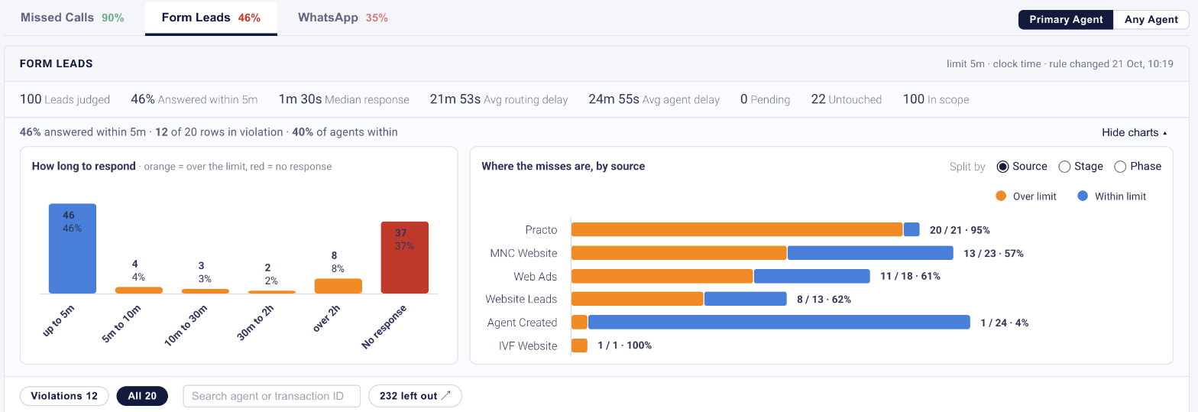The height and width of the screenshot is (412, 1198).
Task: Collapse charts with Hide charts
Action: tap(1135, 133)
